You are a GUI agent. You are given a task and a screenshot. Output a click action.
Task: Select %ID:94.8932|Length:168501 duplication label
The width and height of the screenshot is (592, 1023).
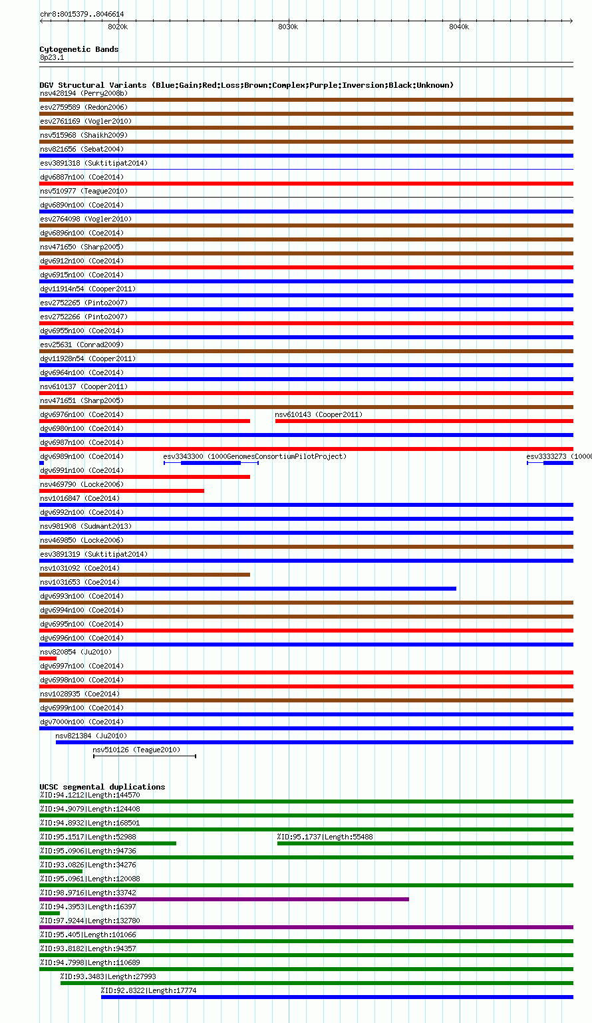90,823
